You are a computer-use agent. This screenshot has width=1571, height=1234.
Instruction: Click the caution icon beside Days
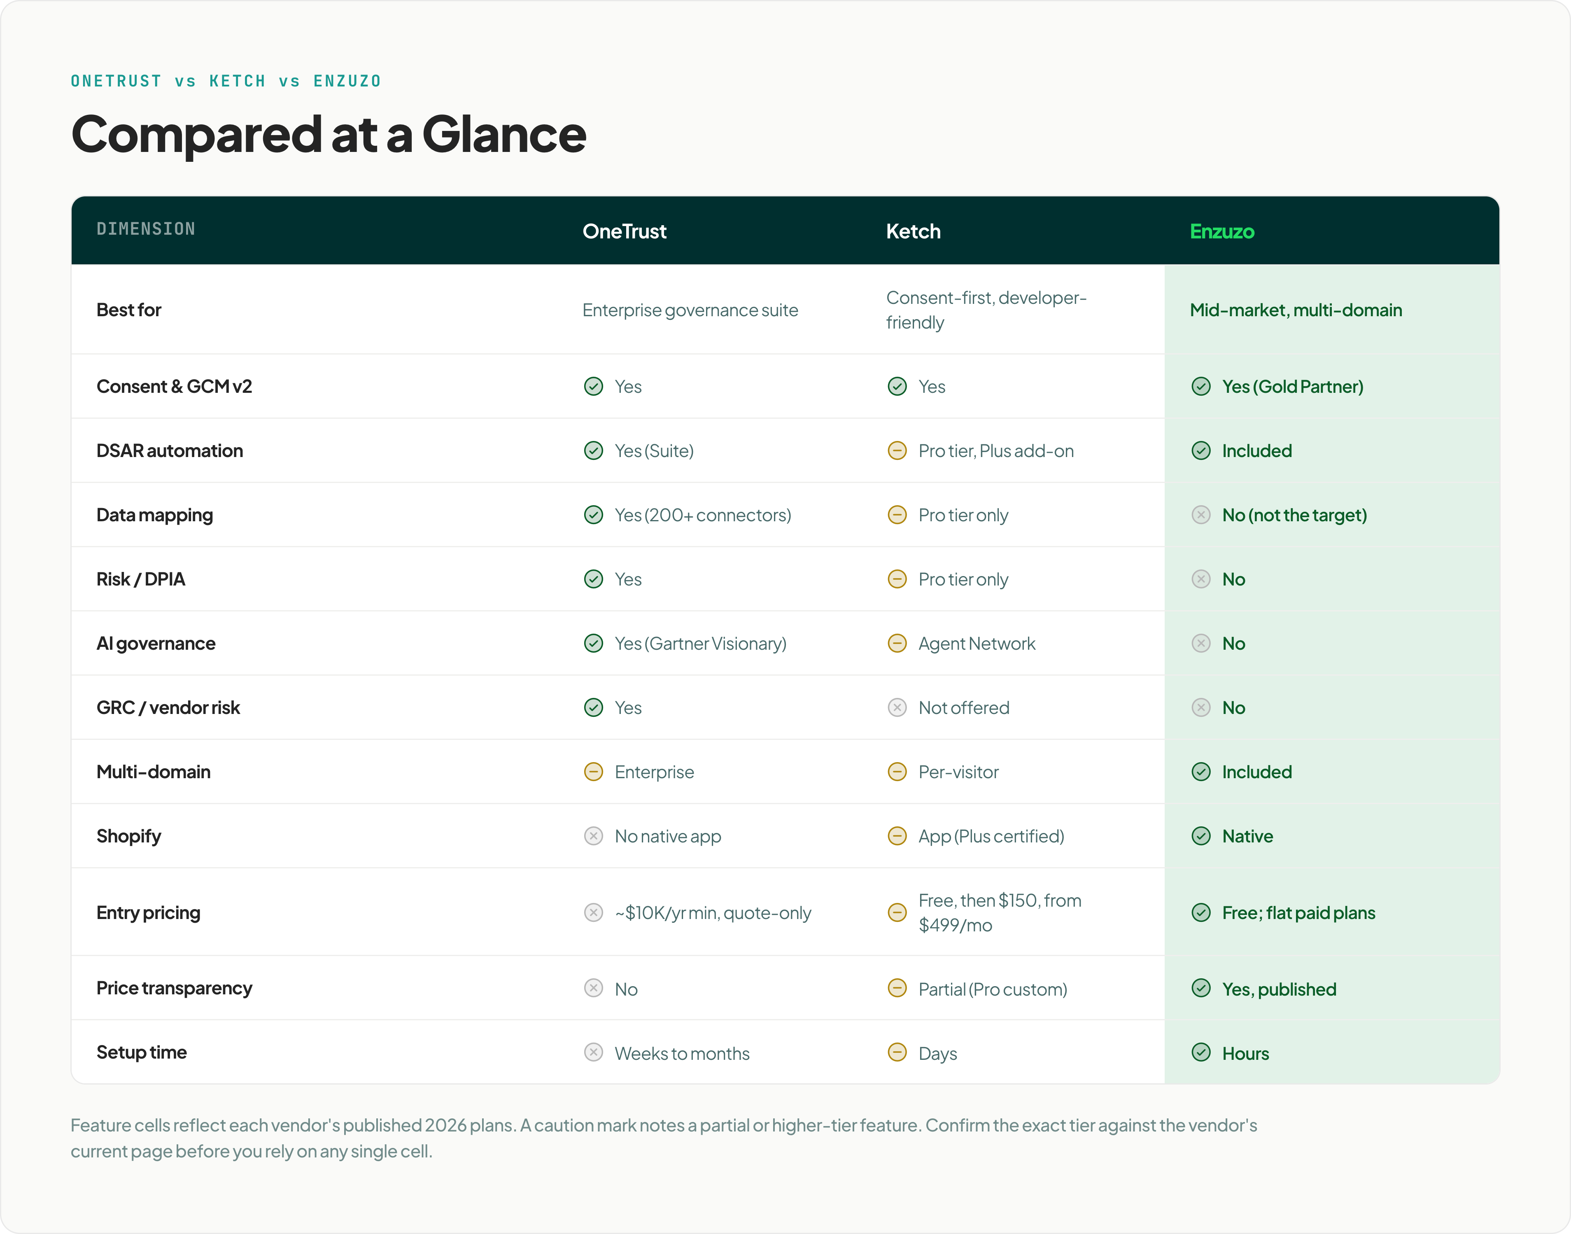(x=897, y=1053)
